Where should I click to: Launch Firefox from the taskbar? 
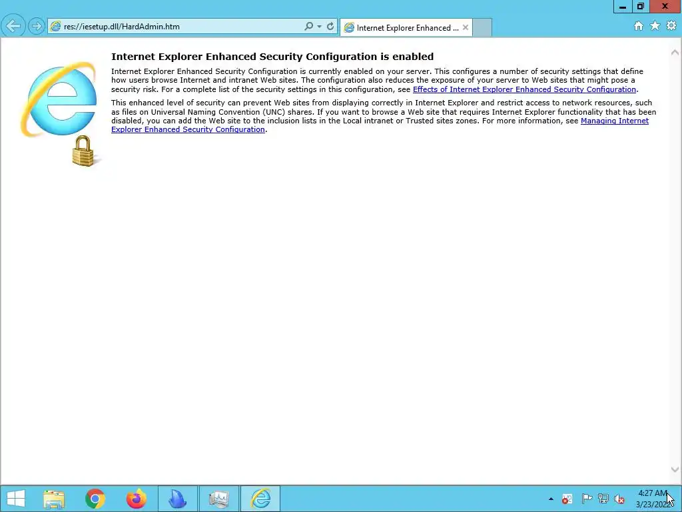point(137,499)
